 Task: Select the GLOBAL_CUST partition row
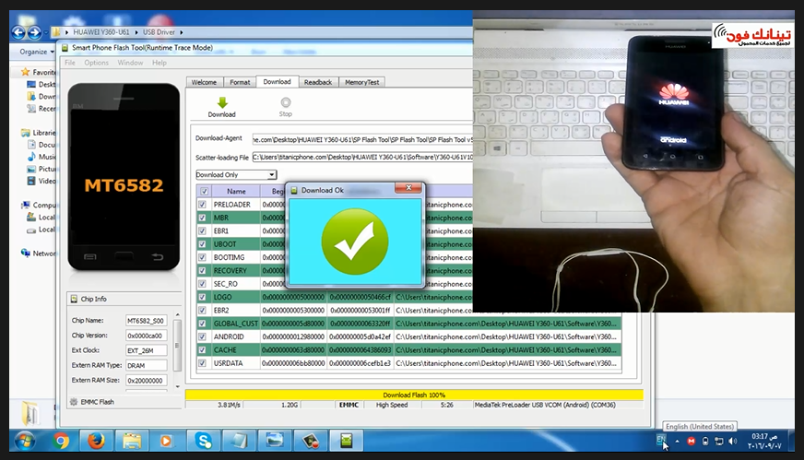409,324
